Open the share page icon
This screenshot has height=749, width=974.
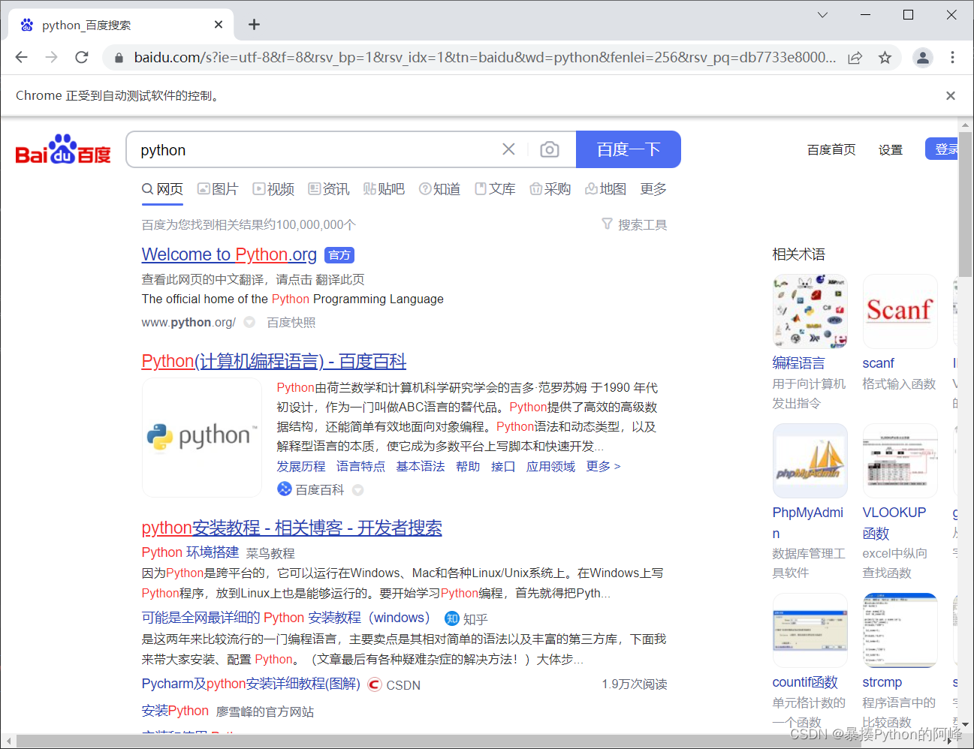pos(855,58)
